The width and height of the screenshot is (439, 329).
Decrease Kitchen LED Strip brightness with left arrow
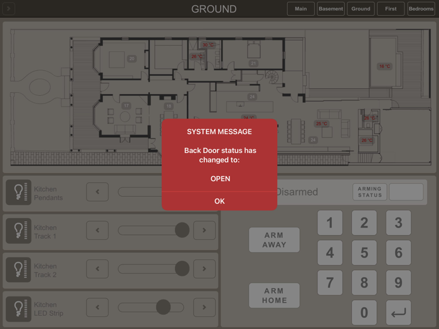97,307
